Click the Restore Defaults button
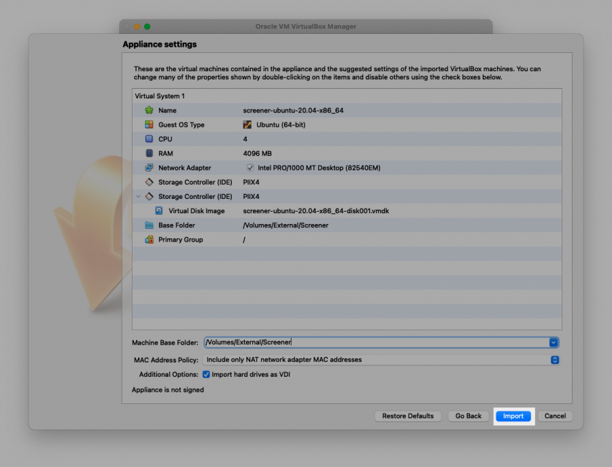This screenshot has height=467, width=612. click(407, 416)
